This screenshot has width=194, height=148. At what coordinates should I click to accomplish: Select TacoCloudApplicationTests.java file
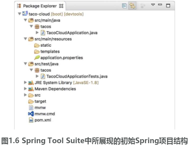pos(77,76)
